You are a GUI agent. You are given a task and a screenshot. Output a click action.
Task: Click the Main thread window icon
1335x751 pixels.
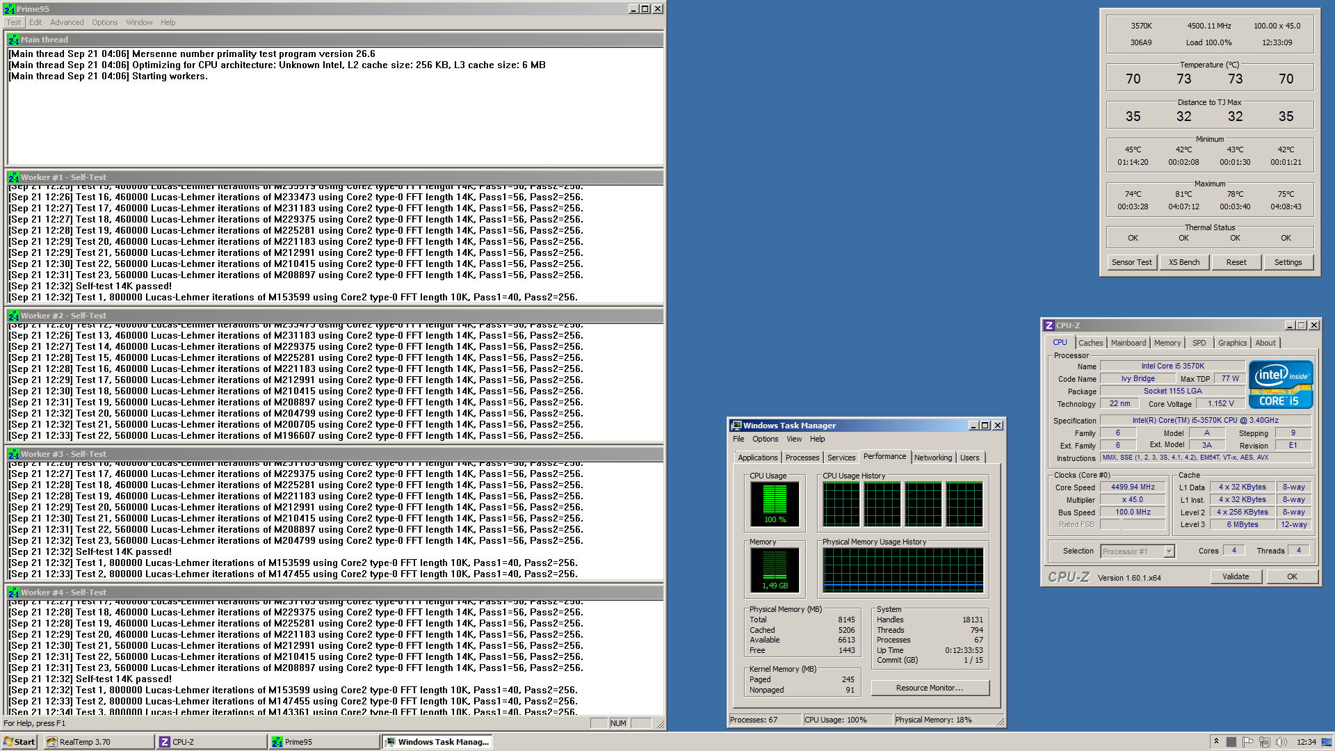pos(13,40)
